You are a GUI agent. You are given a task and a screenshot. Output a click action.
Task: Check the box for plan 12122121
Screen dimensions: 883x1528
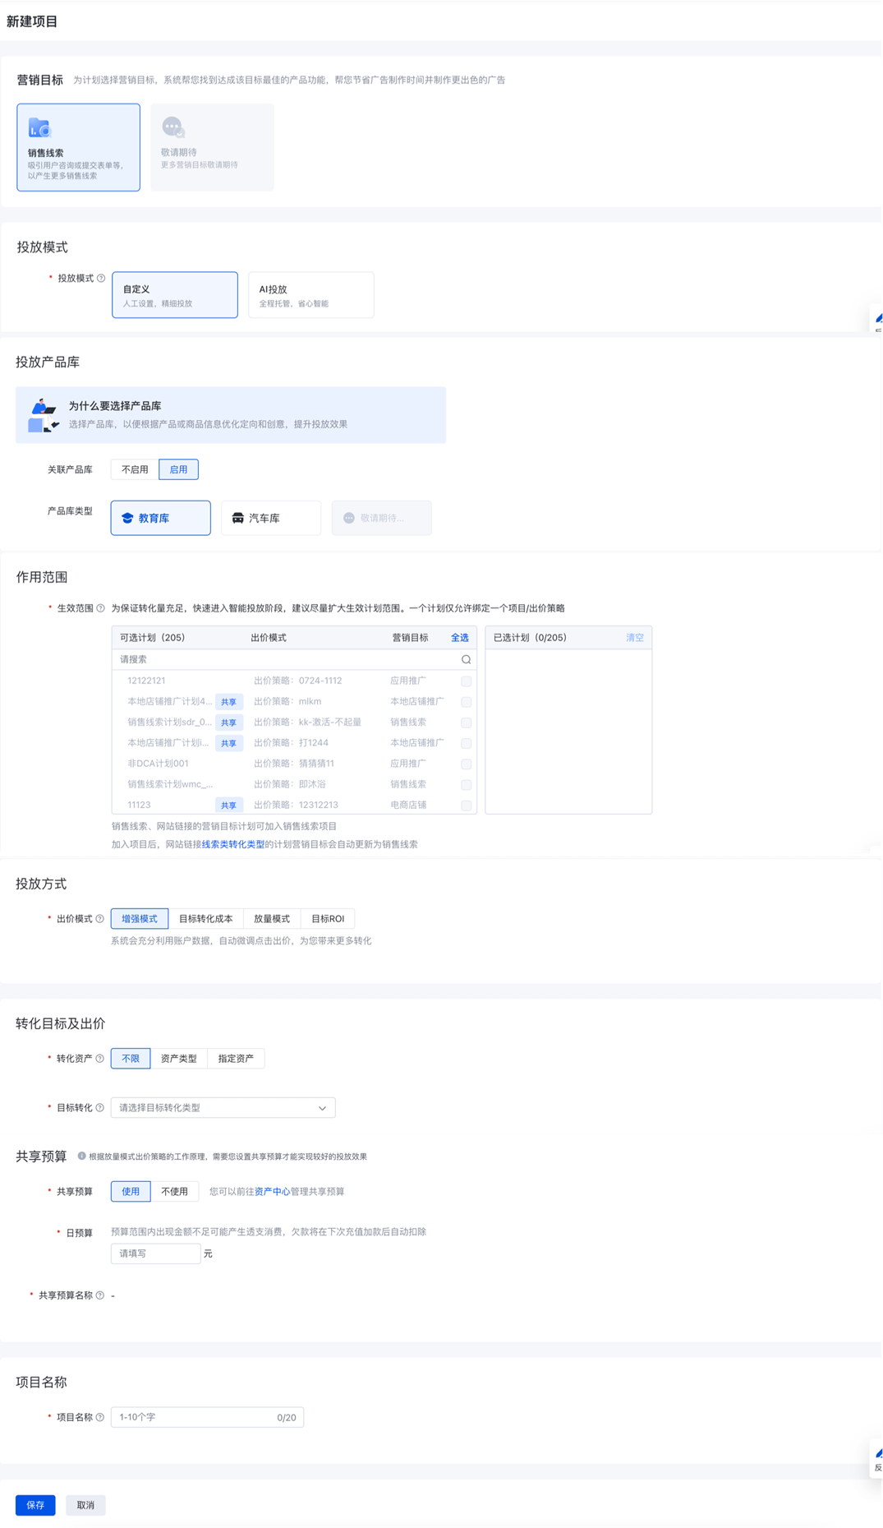(466, 681)
